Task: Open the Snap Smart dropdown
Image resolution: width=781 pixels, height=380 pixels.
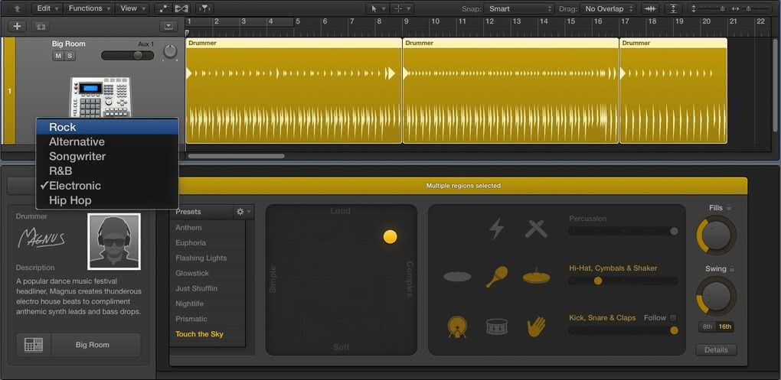Action: point(519,8)
